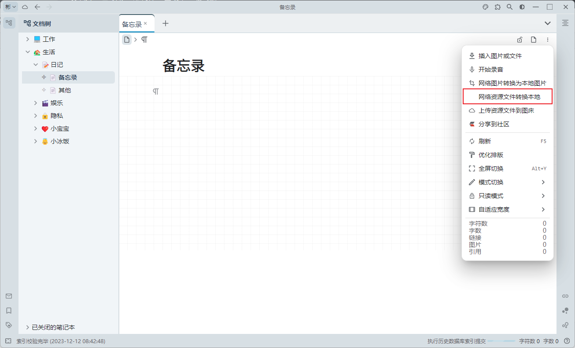Open the plugins puzzle-piece icon
This screenshot has height=348, width=575.
(498, 7)
